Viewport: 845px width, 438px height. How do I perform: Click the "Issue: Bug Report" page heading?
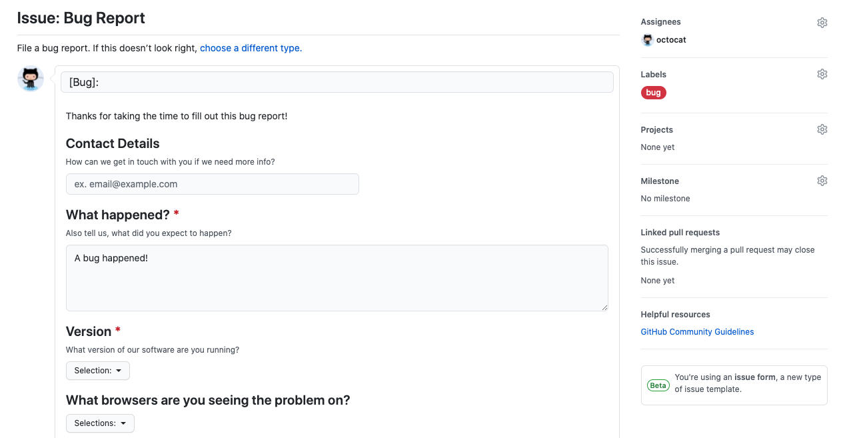[81, 18]
